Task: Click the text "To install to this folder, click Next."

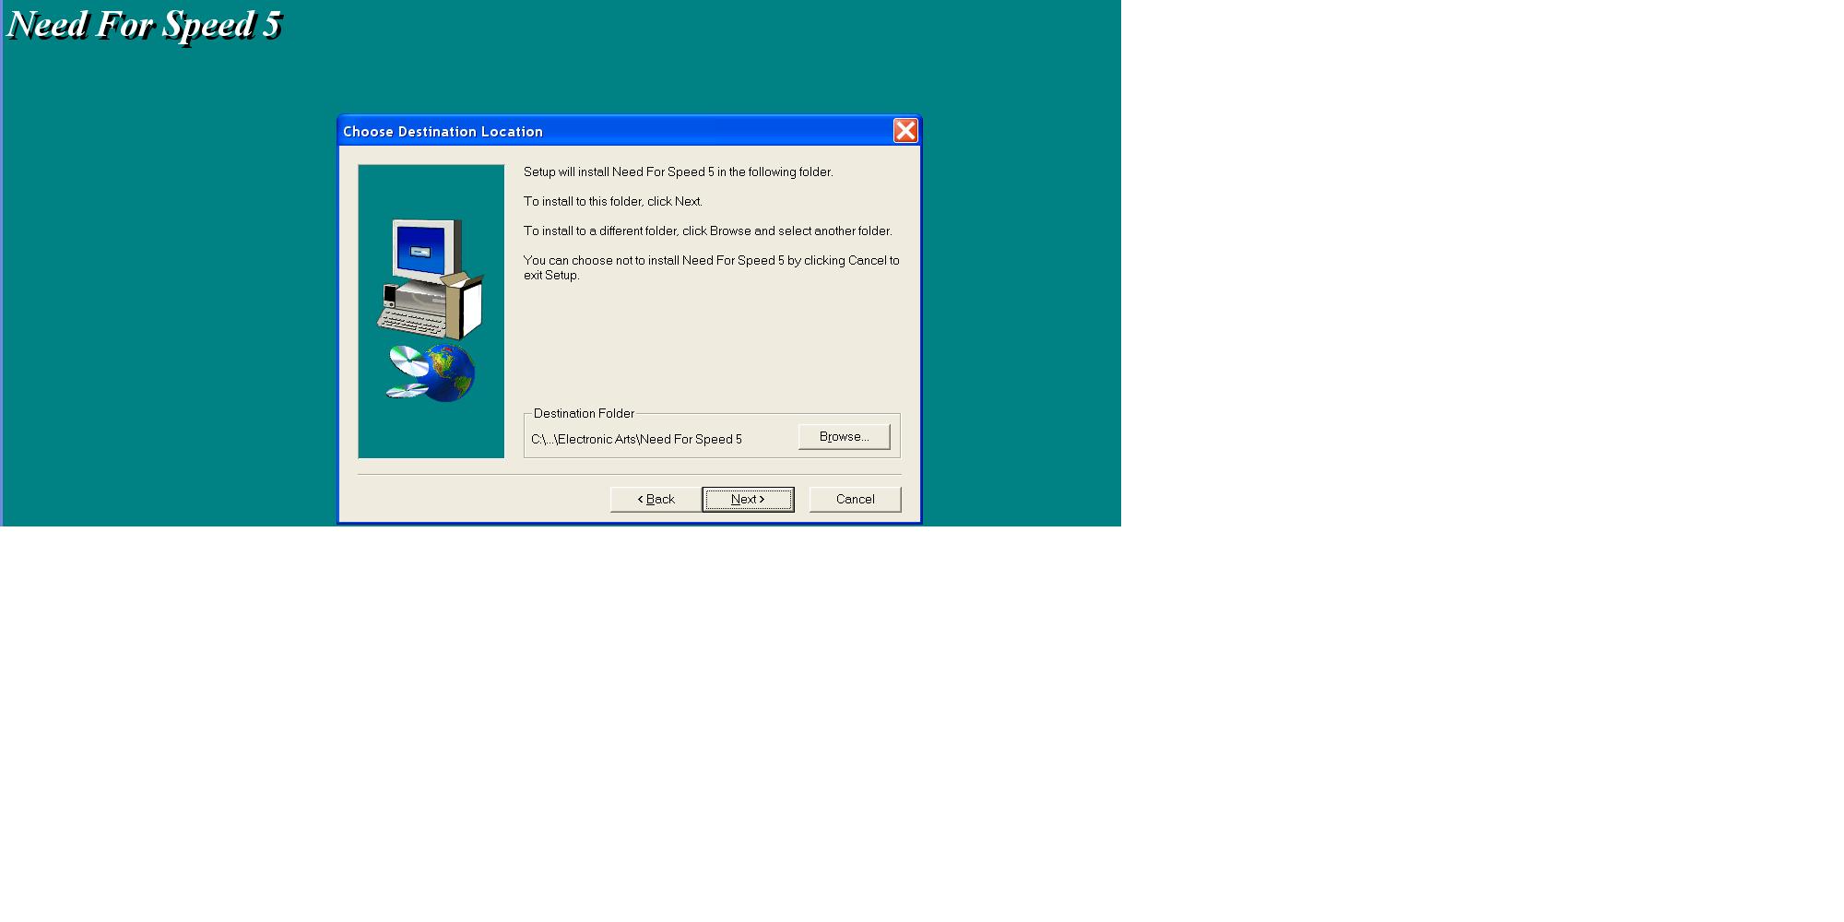Action: tap(613, 202)
